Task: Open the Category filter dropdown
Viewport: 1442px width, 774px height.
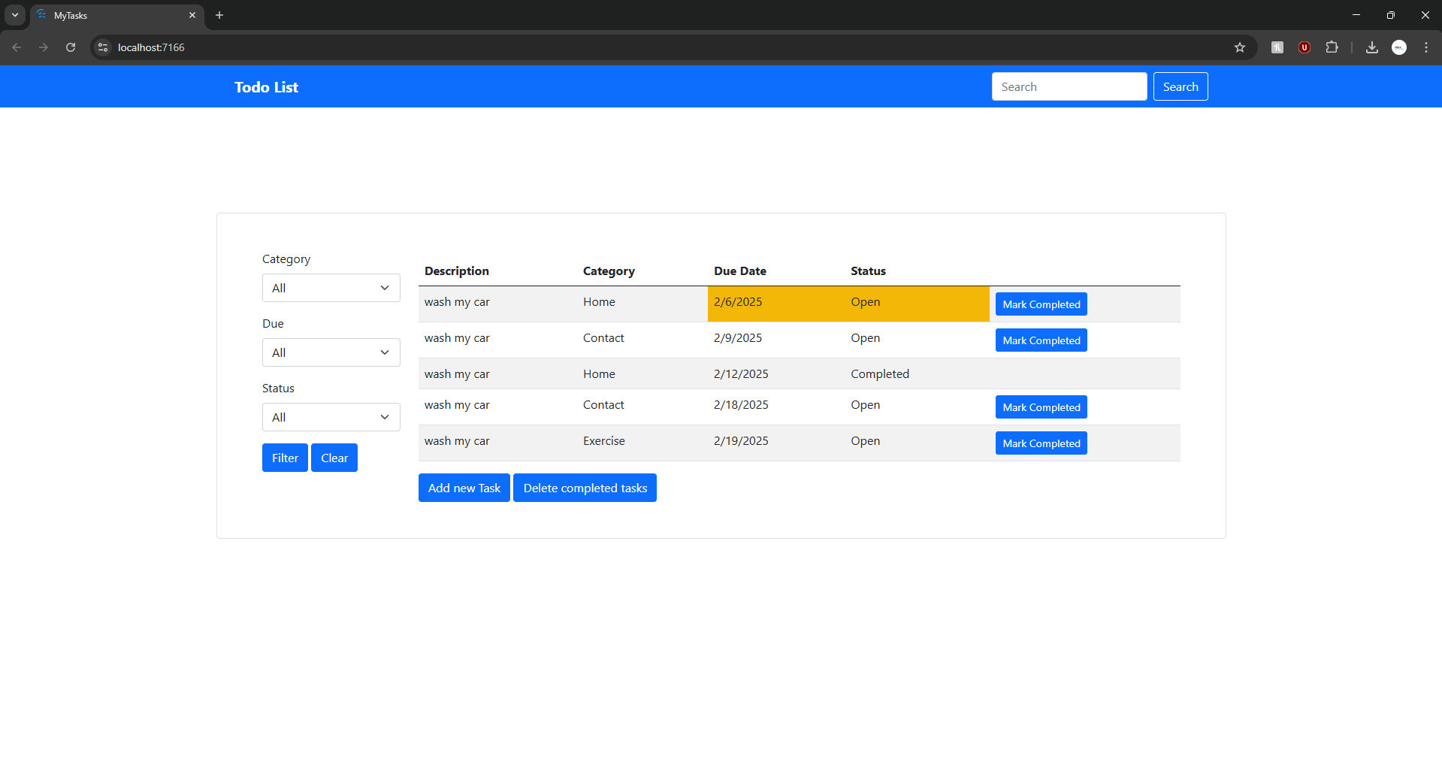Action: click(x=331, y=288)
